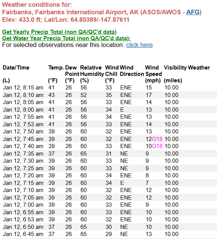Viewport: 217px width, 239px height.
Task: Select the 'Jan 12, 6:55 am' timestamp
Action: coord(23,212)
